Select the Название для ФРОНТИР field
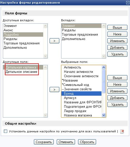This screenshot has width=130, height=147. 81,102
